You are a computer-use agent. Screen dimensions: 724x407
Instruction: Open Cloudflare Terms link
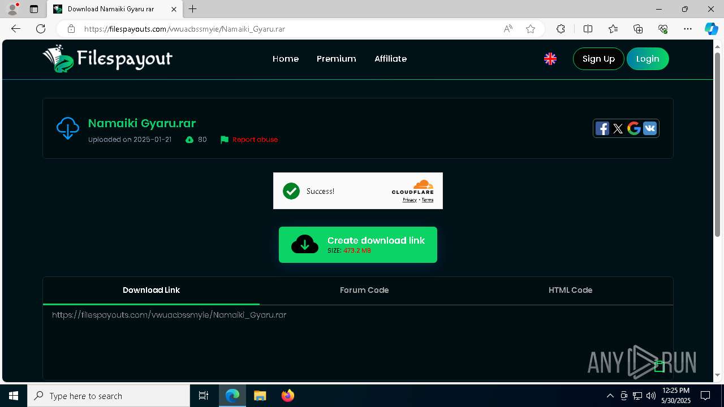click(428, 200)
